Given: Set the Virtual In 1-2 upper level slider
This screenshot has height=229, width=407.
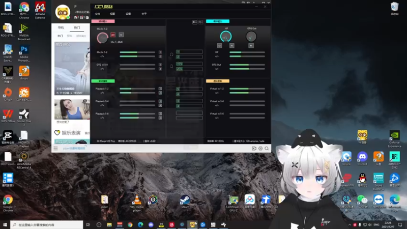Looking at the screenshot, I should (x=247, y=89).
